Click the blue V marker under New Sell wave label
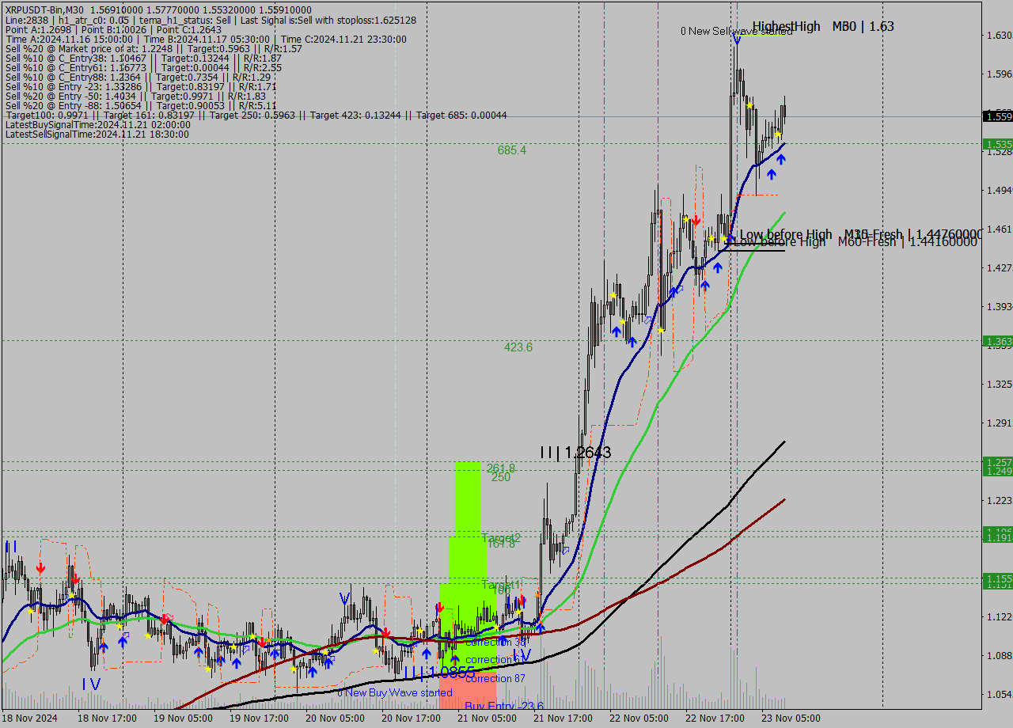This screenshot has width=1013, height=728. pyautogui.click(x=736, y=39)
